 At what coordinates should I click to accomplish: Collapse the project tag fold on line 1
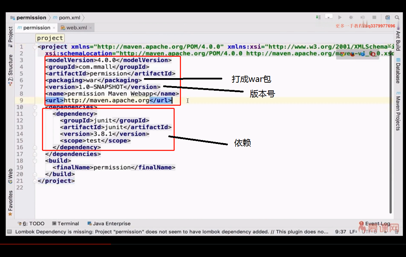(35, 47)
